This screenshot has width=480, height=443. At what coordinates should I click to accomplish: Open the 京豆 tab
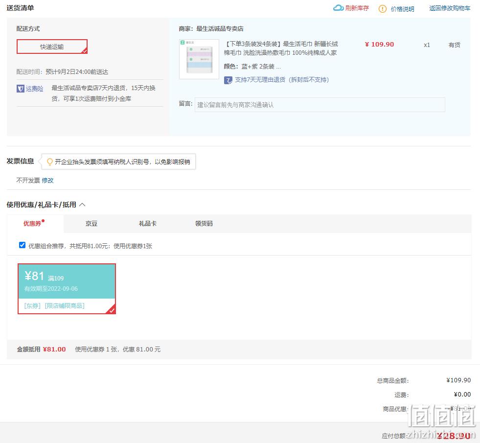point(91,224)
